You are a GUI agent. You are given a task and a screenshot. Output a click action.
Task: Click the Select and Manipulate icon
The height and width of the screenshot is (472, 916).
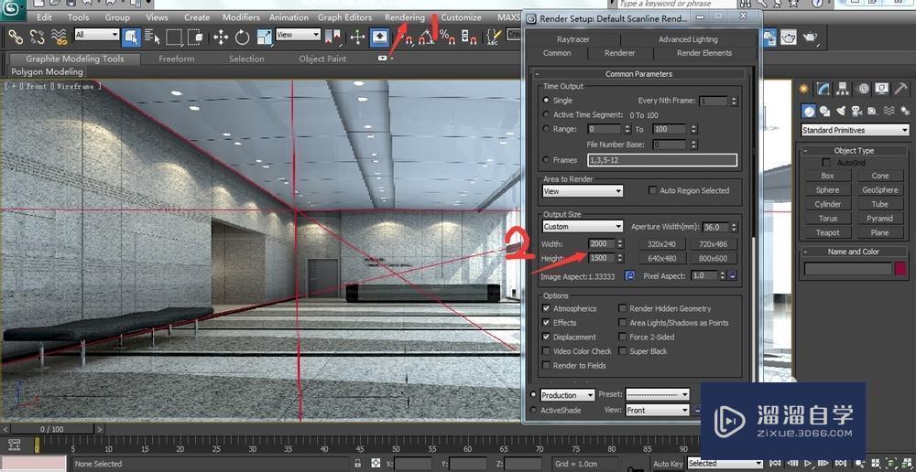(x=357, y=38)
